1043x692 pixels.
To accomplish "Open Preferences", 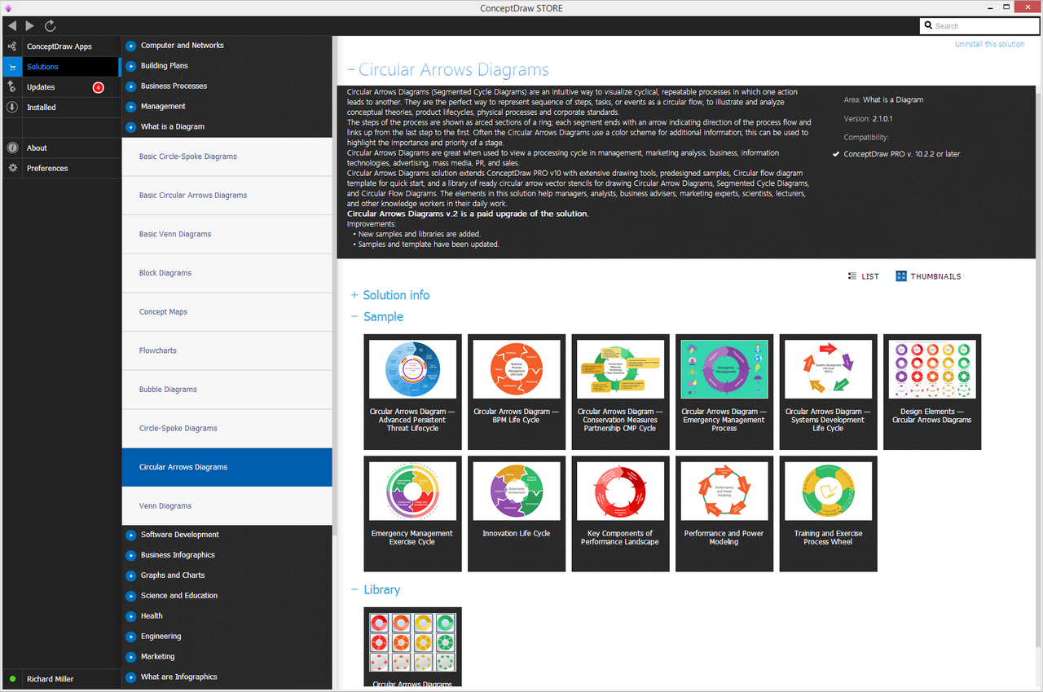I will point(60,169).
